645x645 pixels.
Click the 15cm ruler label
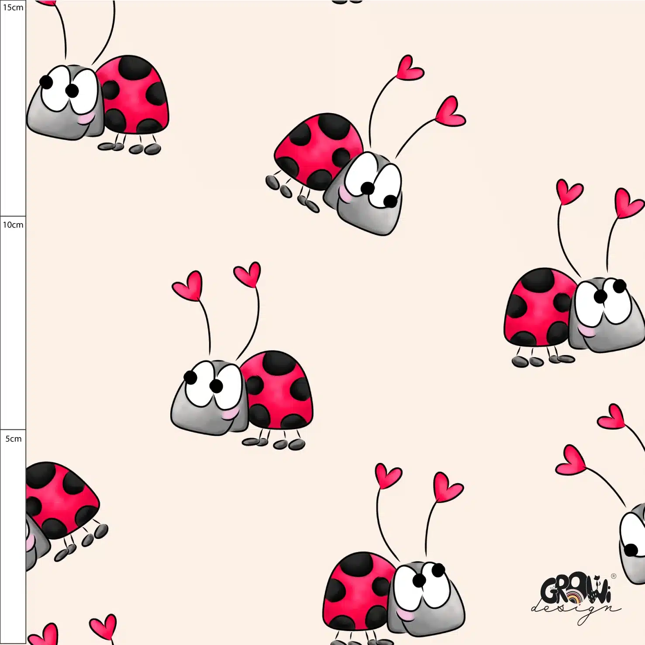pos(13,7)
